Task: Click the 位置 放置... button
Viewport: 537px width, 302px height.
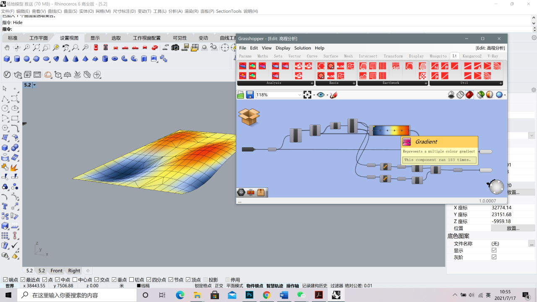Action: pos(513,228)
